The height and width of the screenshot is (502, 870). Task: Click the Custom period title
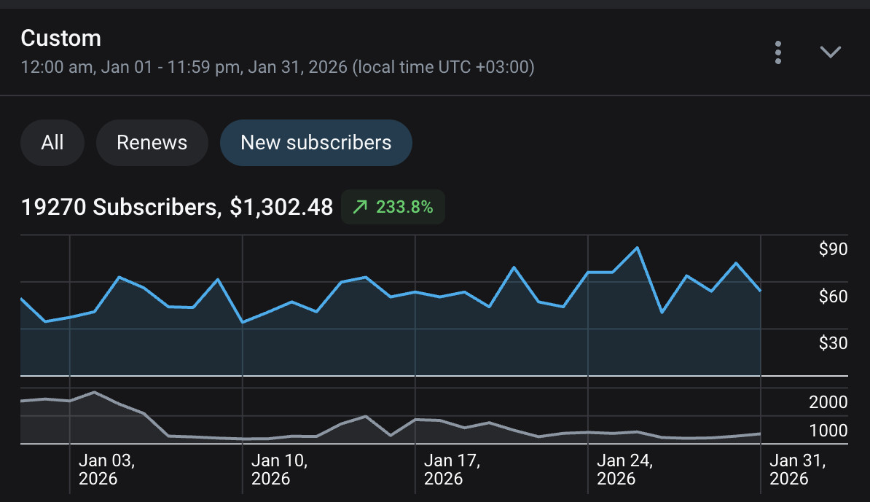click(x=61, y=39)
